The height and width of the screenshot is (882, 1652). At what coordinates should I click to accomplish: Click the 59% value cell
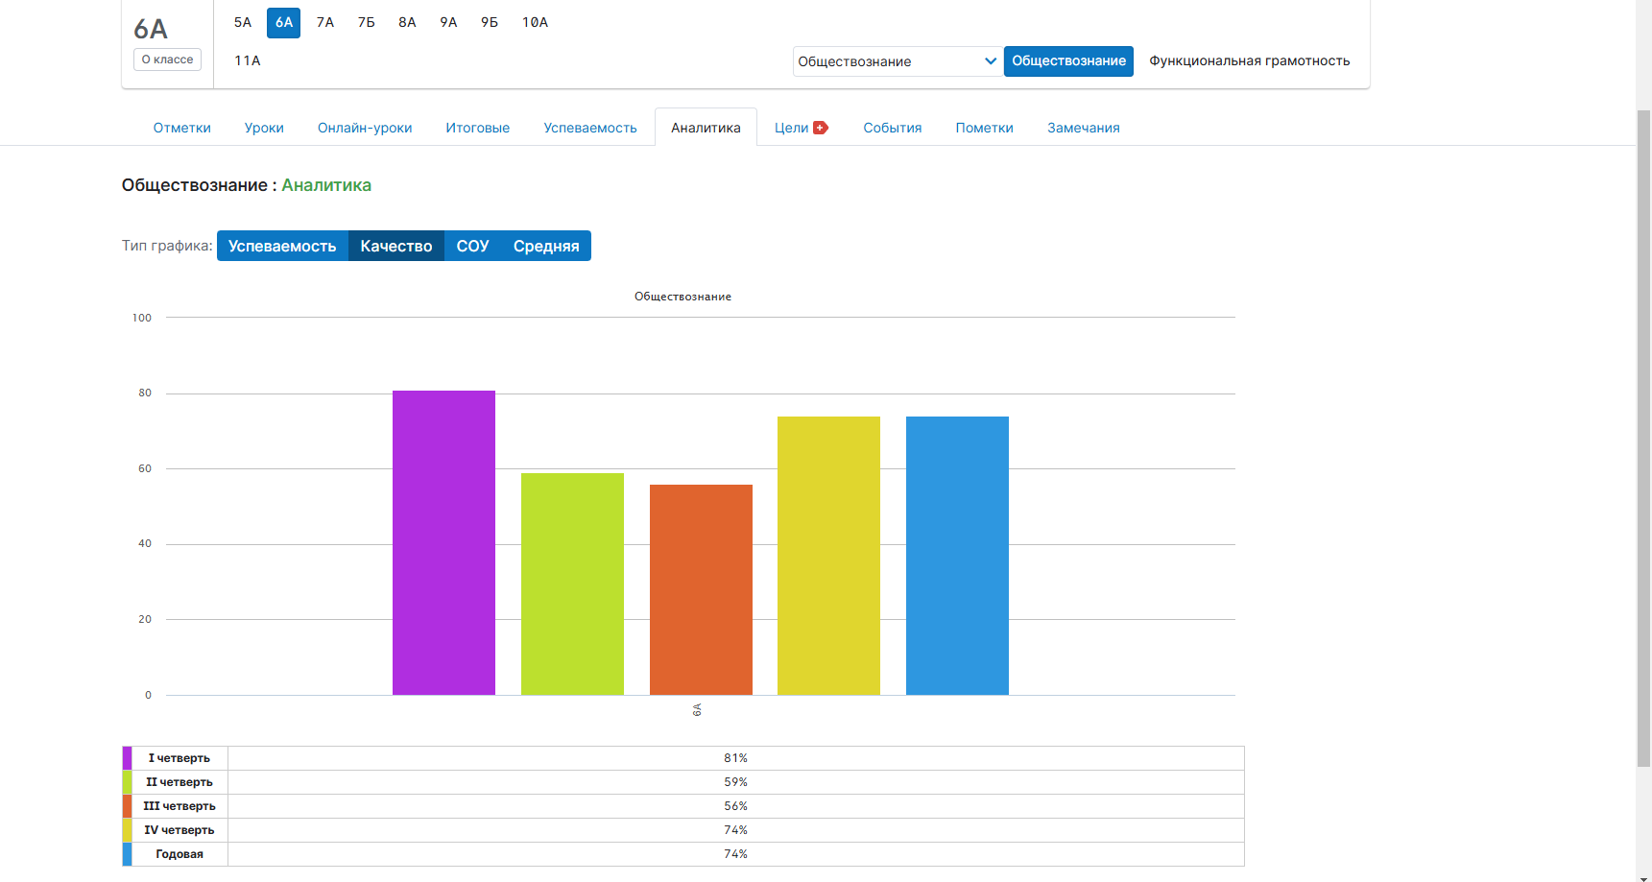tap(736, 782)
